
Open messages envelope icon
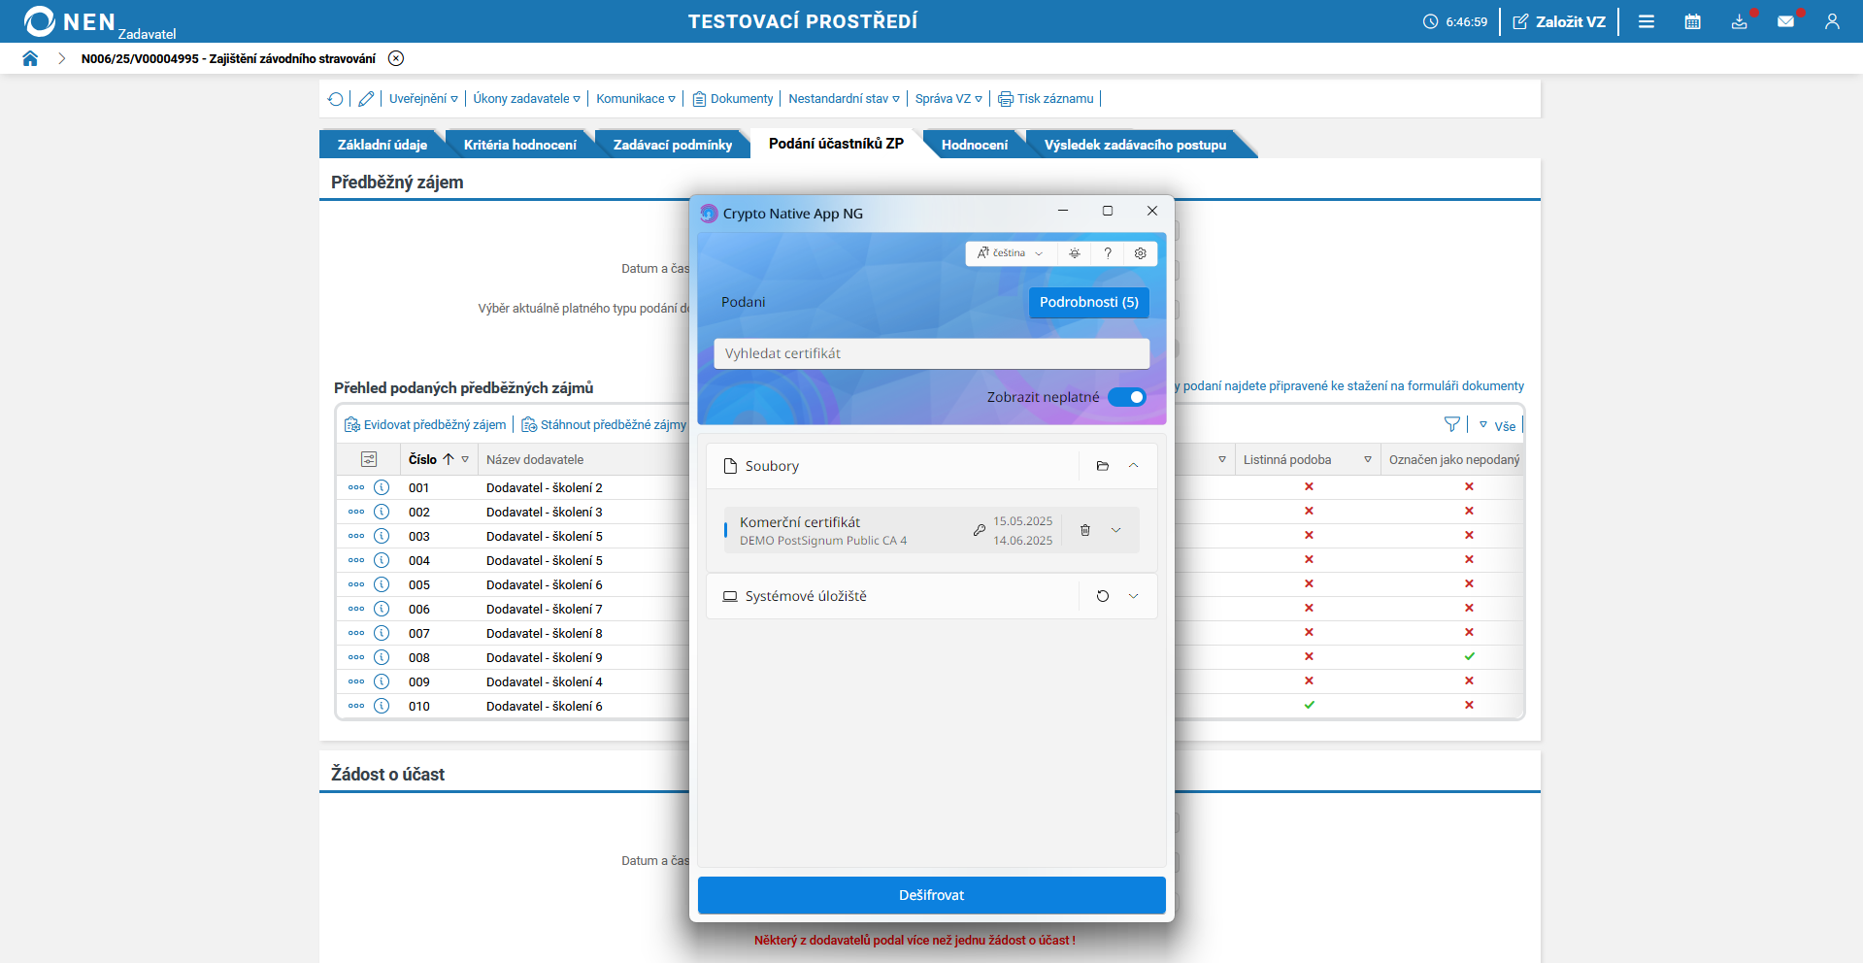pyautogui.click(x=1785, y=21)
